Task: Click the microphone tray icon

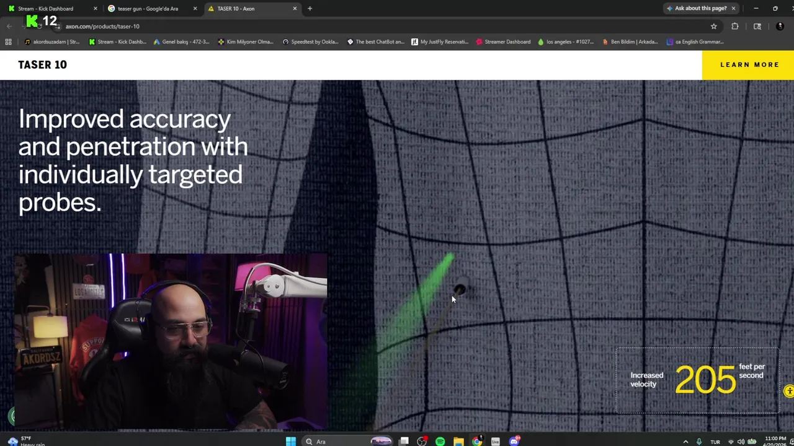Action: pyautogui.click(x=699, y=442)
